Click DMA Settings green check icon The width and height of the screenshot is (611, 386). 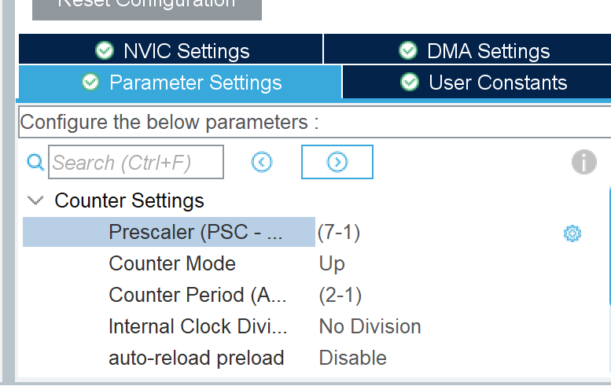408,50
